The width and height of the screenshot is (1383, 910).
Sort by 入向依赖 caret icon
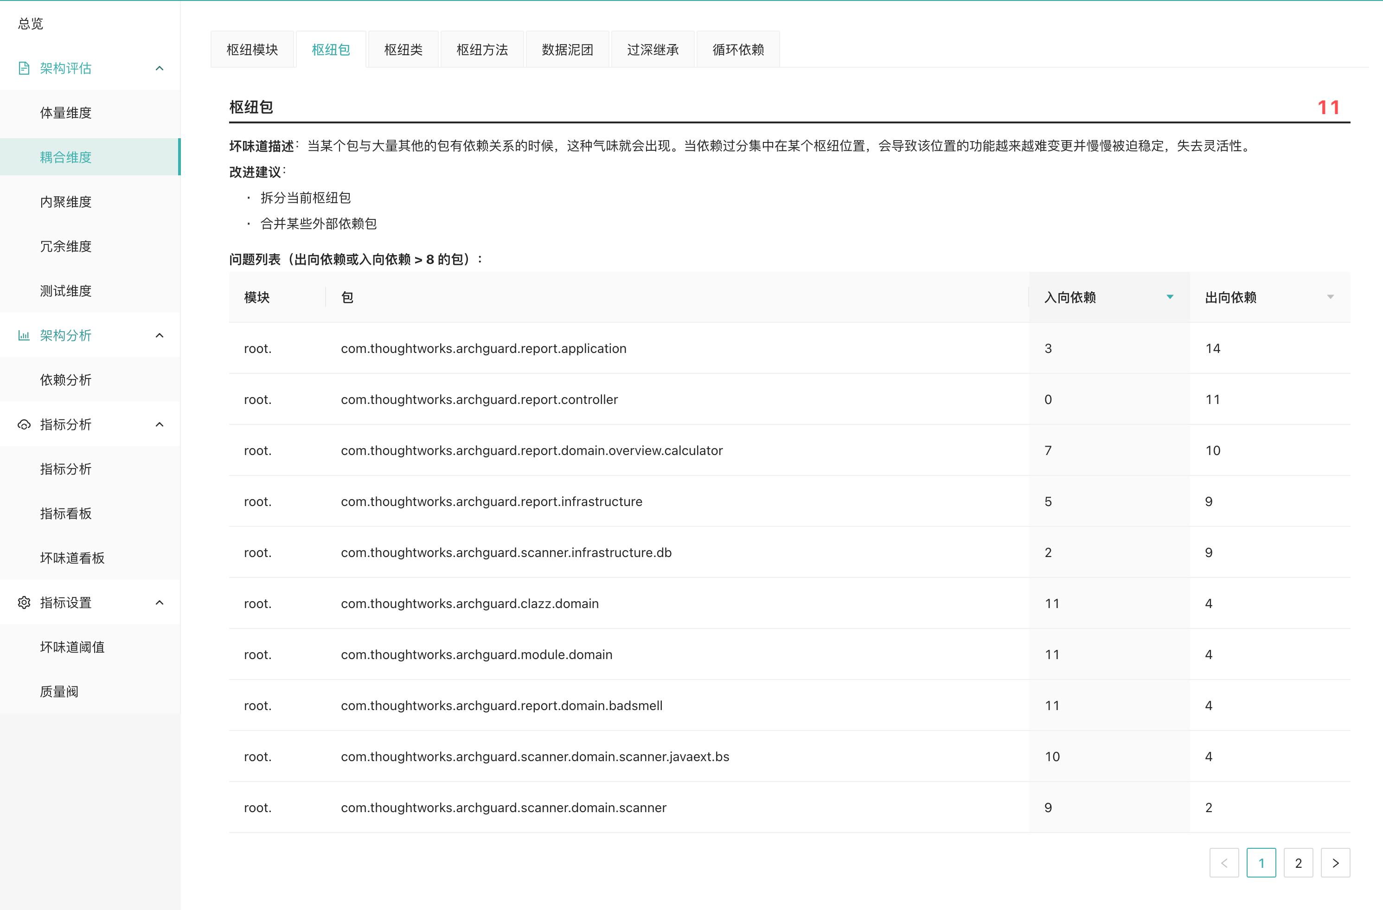pos(1170,297)
